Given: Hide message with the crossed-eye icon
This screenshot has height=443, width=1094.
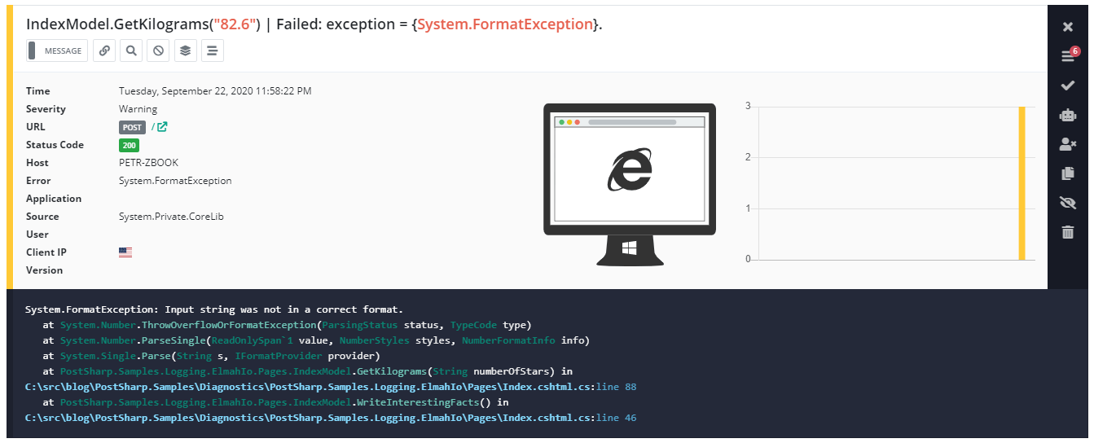Looking at the screenshot, I should pyautogui.click(x=1068, y=203).
